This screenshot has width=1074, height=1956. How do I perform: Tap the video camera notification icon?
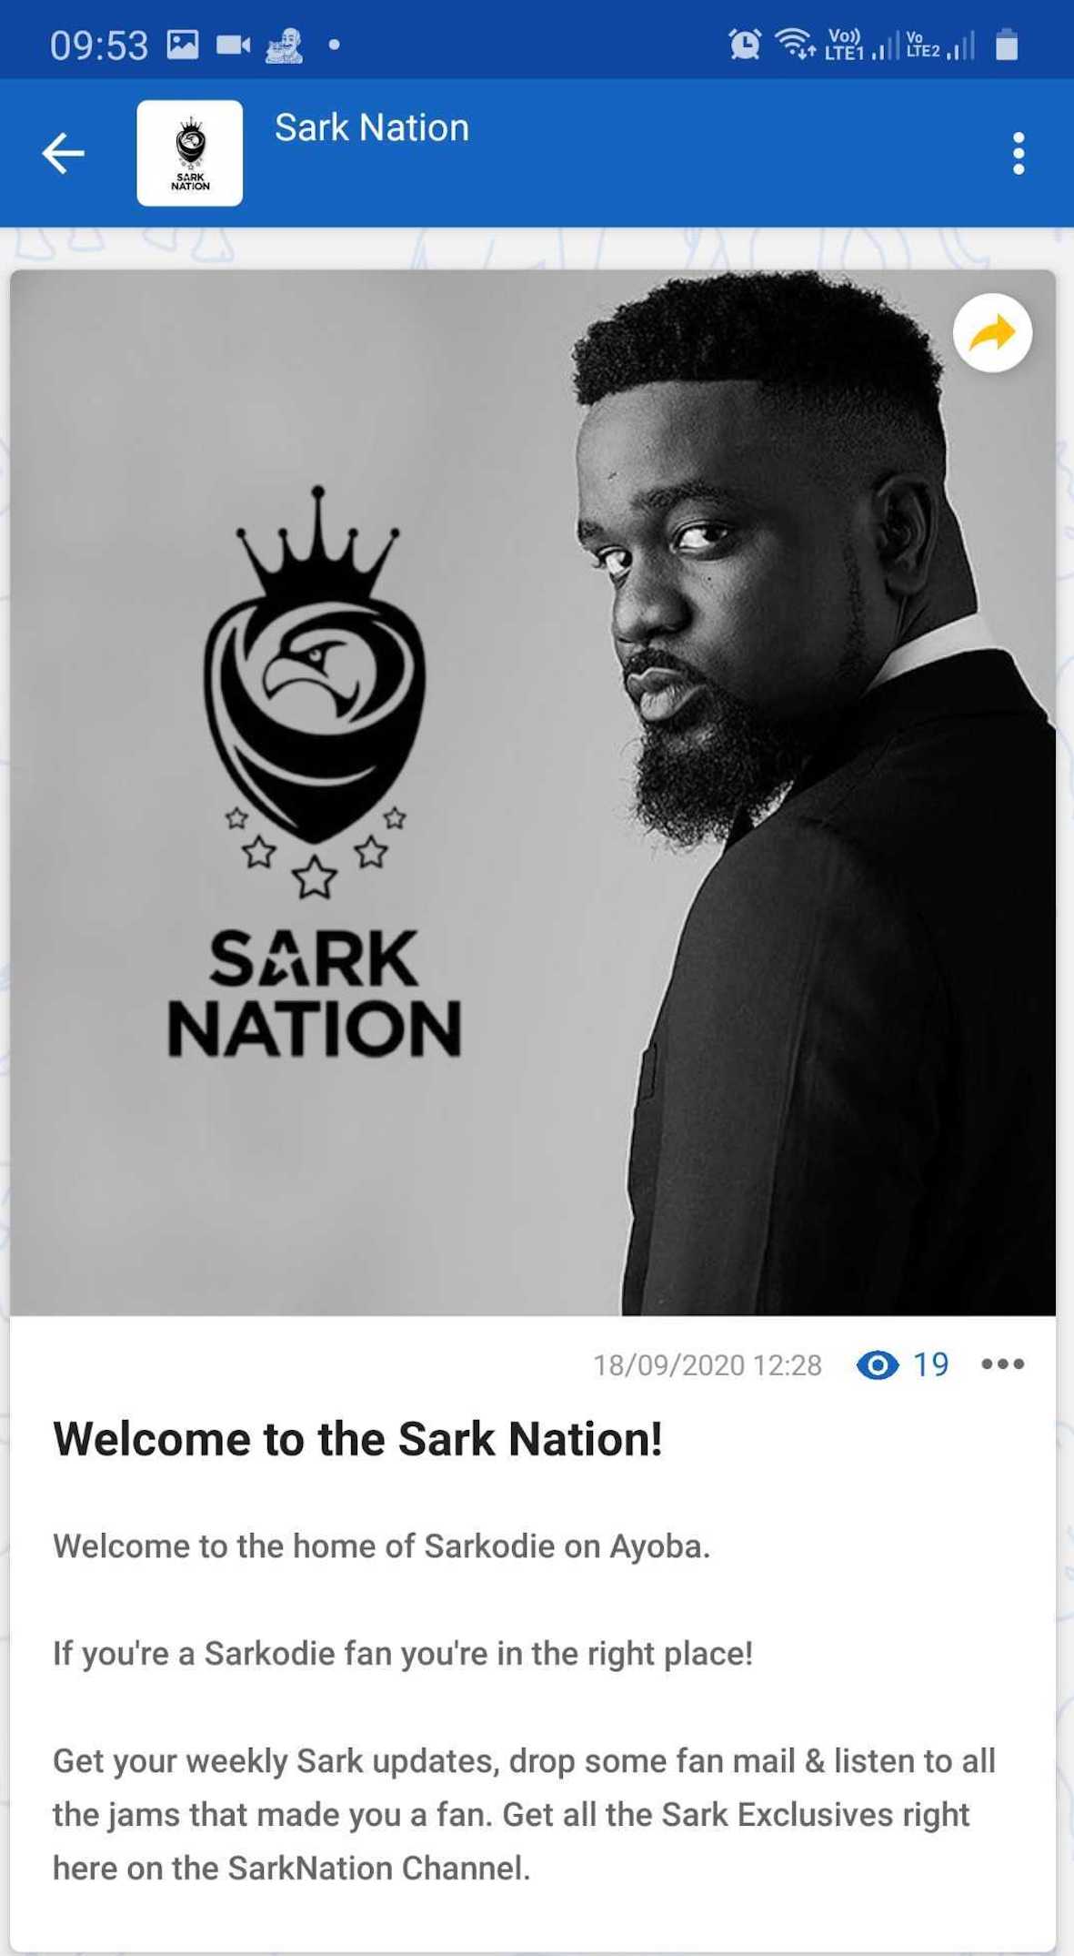[233, 44]
